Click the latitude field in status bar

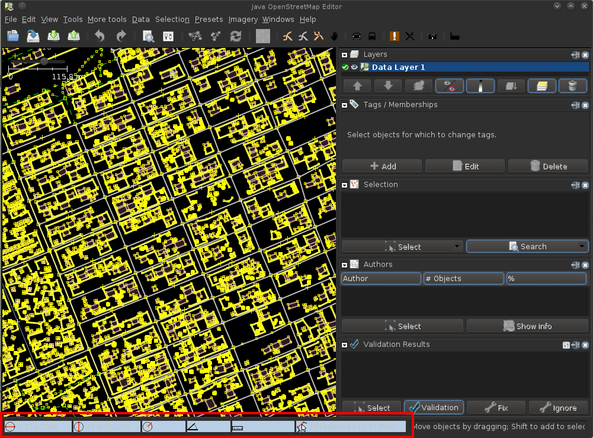(38, 427)
